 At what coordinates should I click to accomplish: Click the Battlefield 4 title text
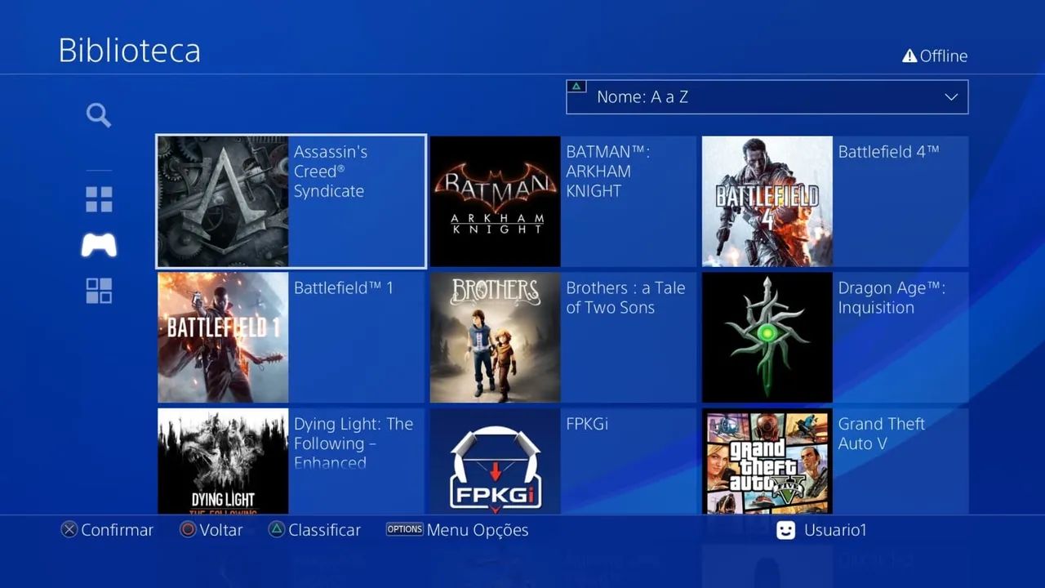point(888,152)
